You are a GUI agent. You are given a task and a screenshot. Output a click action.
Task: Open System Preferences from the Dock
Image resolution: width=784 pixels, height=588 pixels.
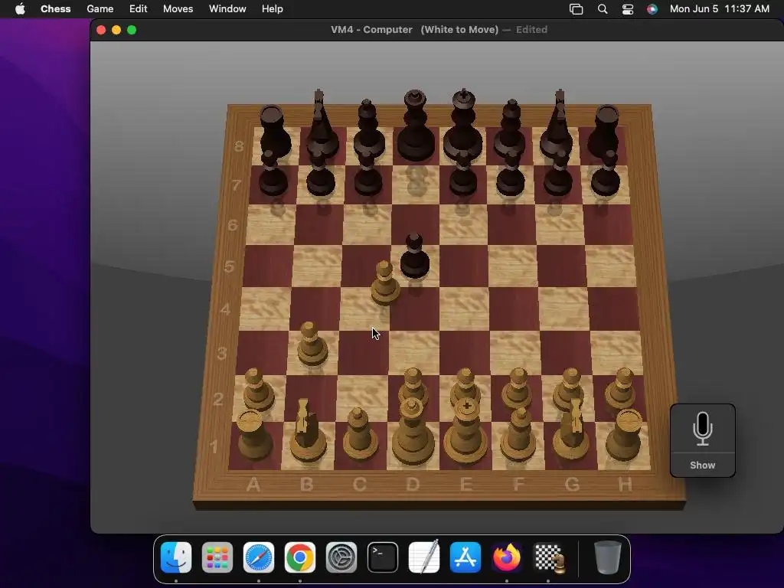pyautogui.click(x=341, y=557)
